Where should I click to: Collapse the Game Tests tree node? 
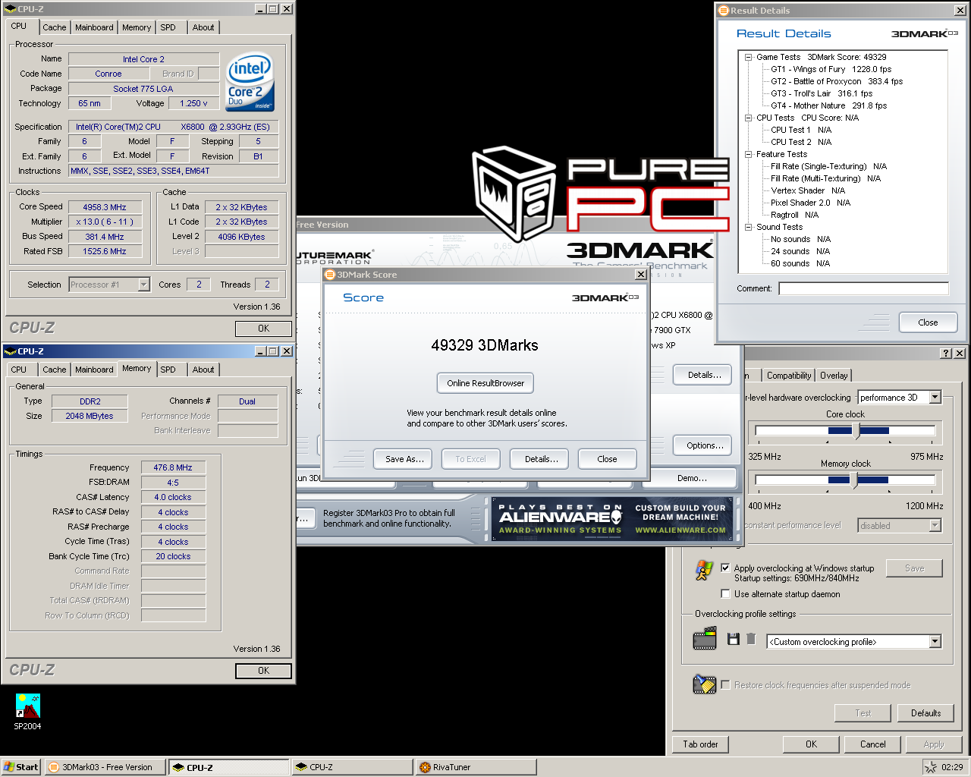tap(748, 57)
